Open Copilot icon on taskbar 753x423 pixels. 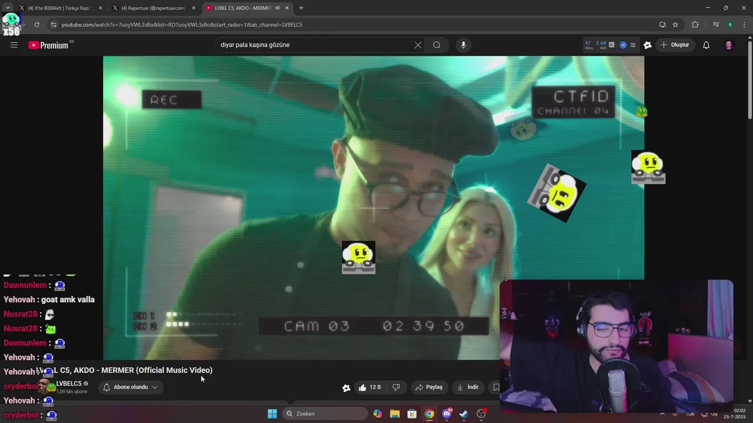coord(377,414)
